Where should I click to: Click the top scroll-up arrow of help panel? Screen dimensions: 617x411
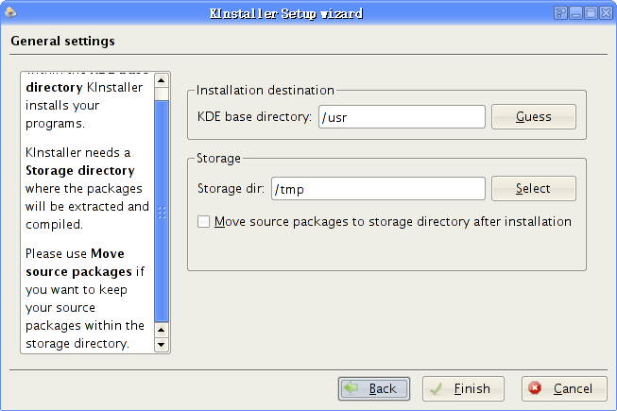tap(162, 80)
